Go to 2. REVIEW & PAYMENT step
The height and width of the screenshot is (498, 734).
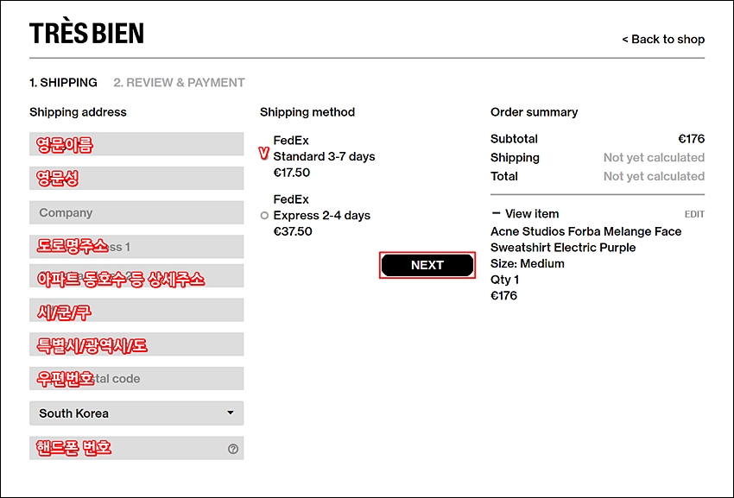tap(179, 83)
